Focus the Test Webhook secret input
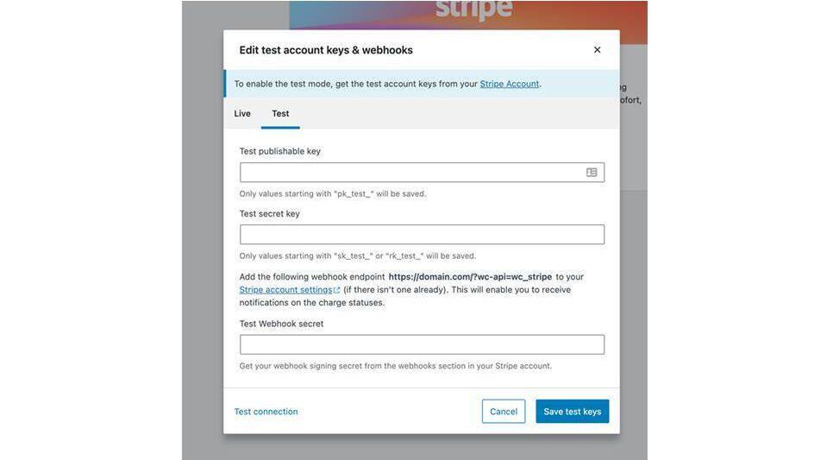The width and height of the screenshot is (827, 460). point(422,344)
